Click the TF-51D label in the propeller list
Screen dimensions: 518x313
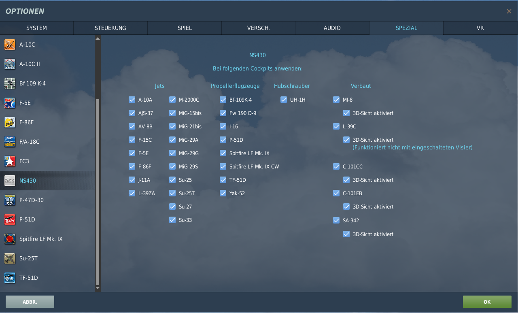tap(238, 180)
